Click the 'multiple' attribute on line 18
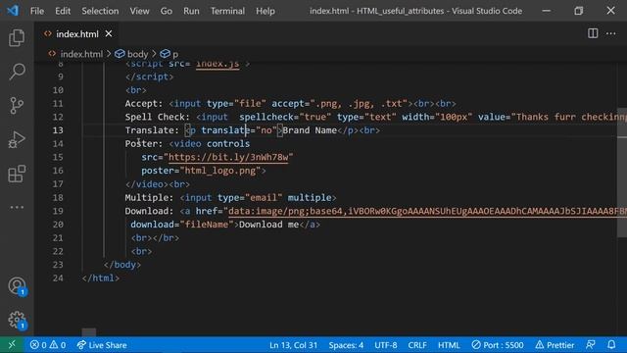 coord(310,197)
